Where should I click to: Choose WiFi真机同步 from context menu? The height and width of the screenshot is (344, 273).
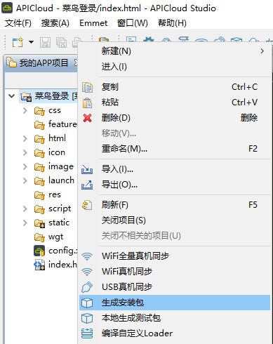point(175,272)
